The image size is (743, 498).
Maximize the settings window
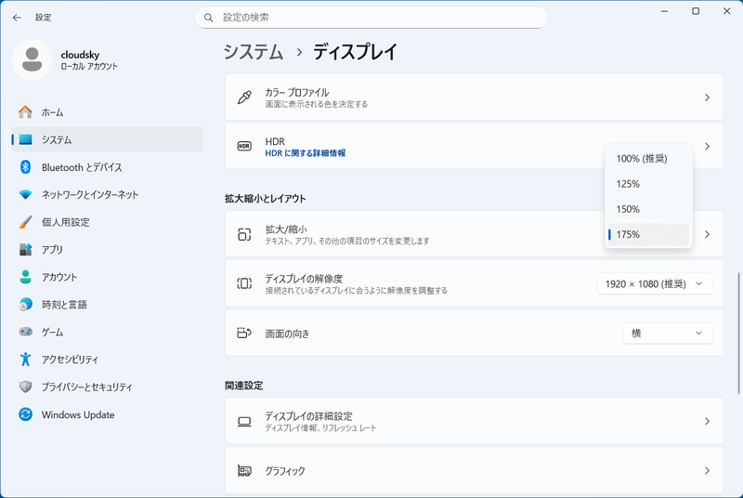click(696, 11)
